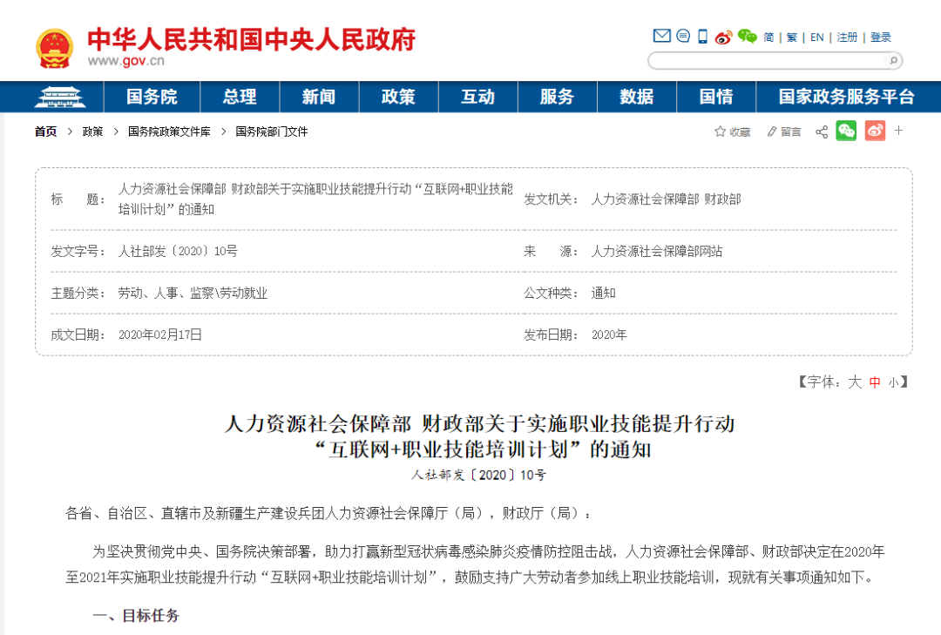Click the email subscription envelope icon

pos(661,36)
